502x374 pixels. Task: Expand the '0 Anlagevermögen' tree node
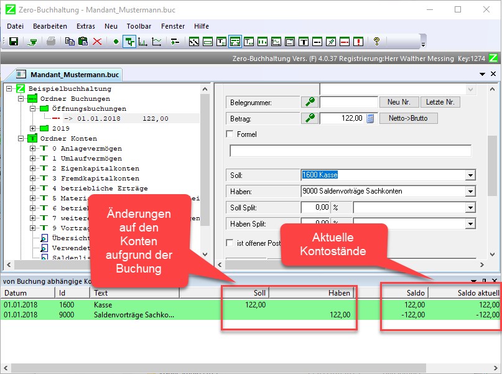tap(33, 149)
